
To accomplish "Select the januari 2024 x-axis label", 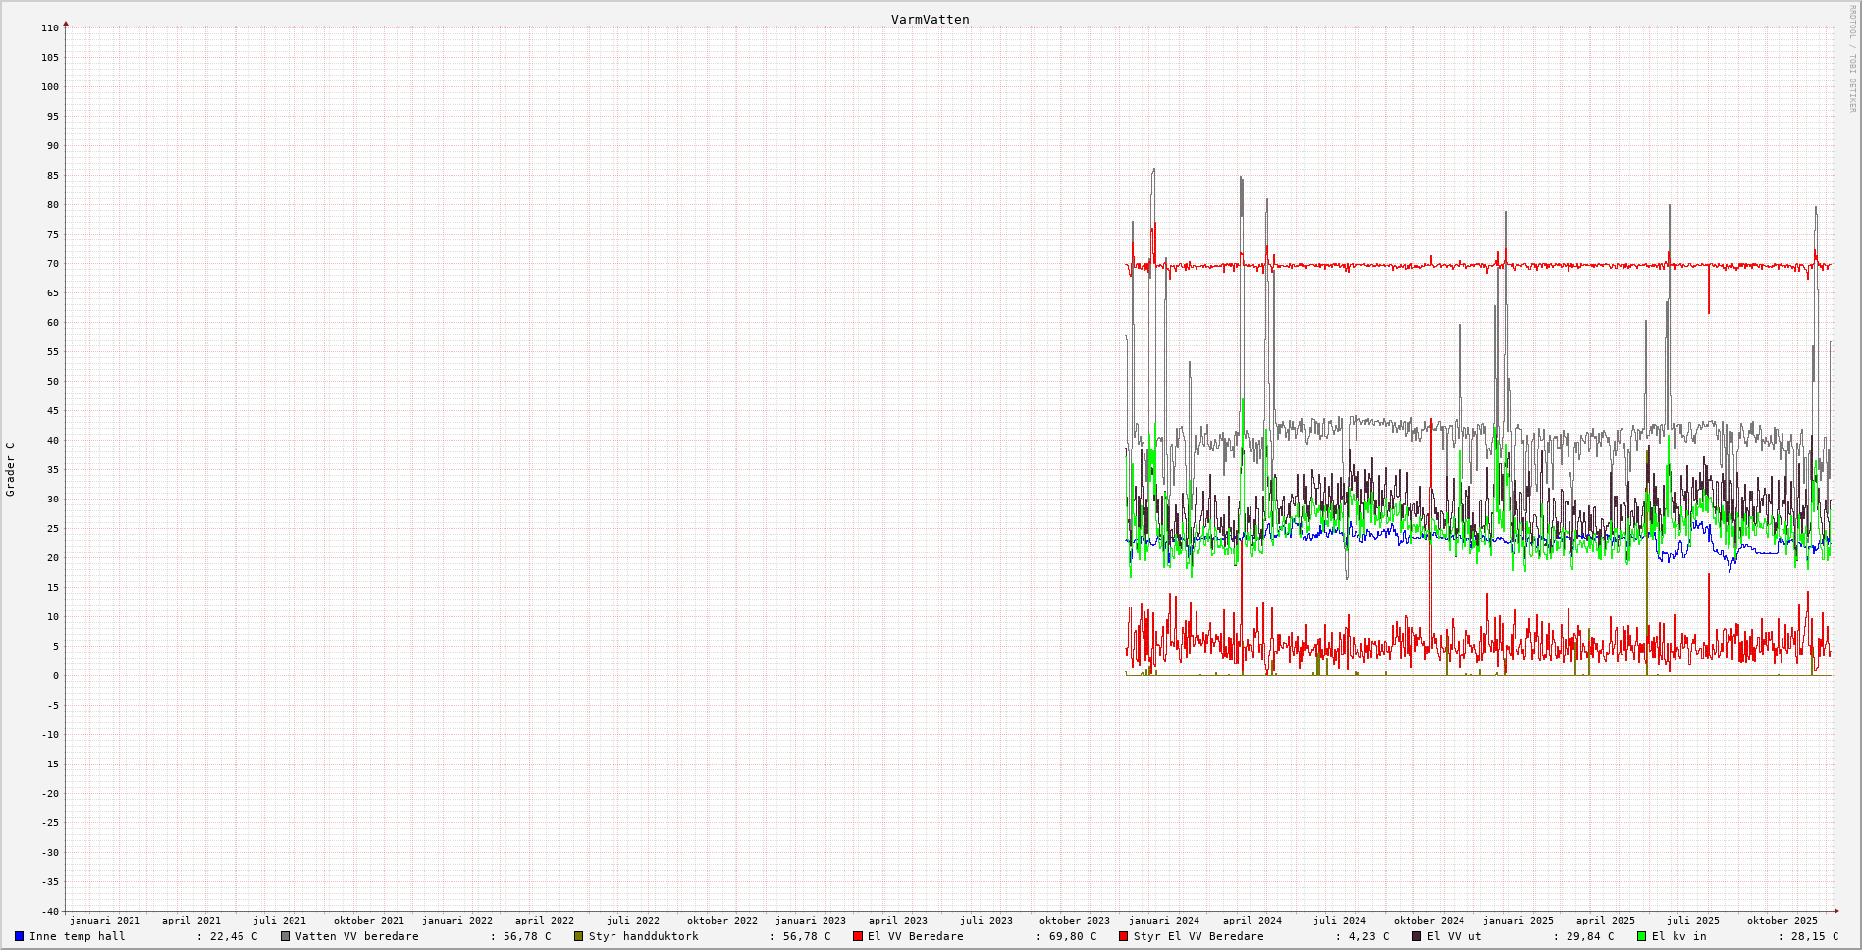I will pos(1163,921).
